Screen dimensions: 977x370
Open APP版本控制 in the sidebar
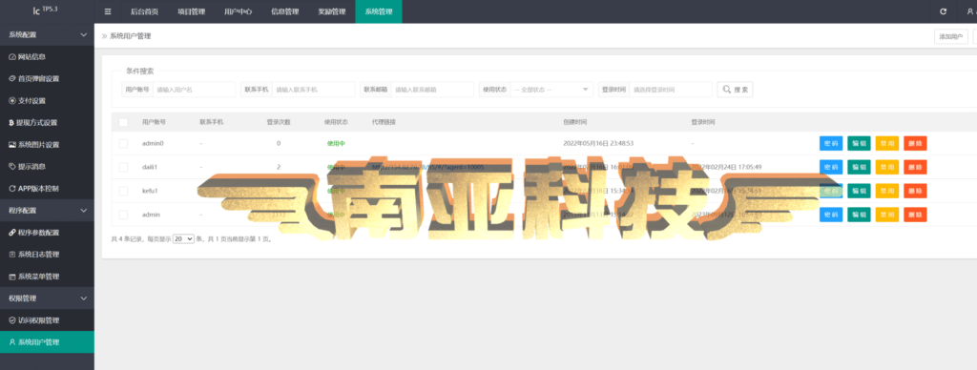point(47,188)
